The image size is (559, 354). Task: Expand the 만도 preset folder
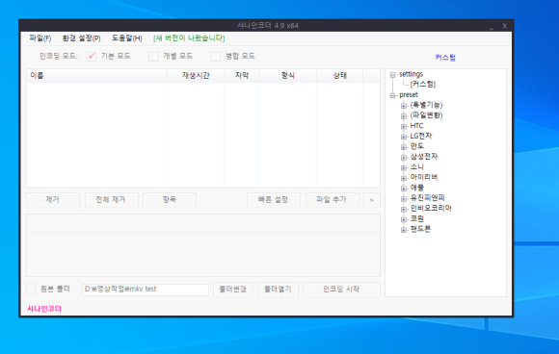point(404,147)
